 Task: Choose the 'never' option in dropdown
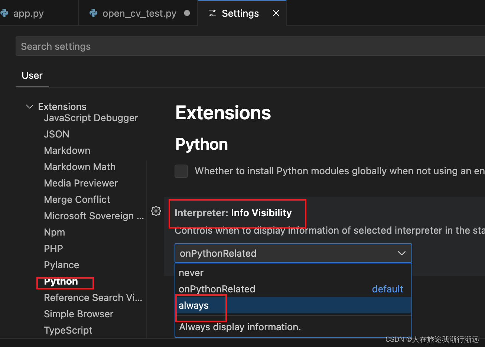pos(293,273)
